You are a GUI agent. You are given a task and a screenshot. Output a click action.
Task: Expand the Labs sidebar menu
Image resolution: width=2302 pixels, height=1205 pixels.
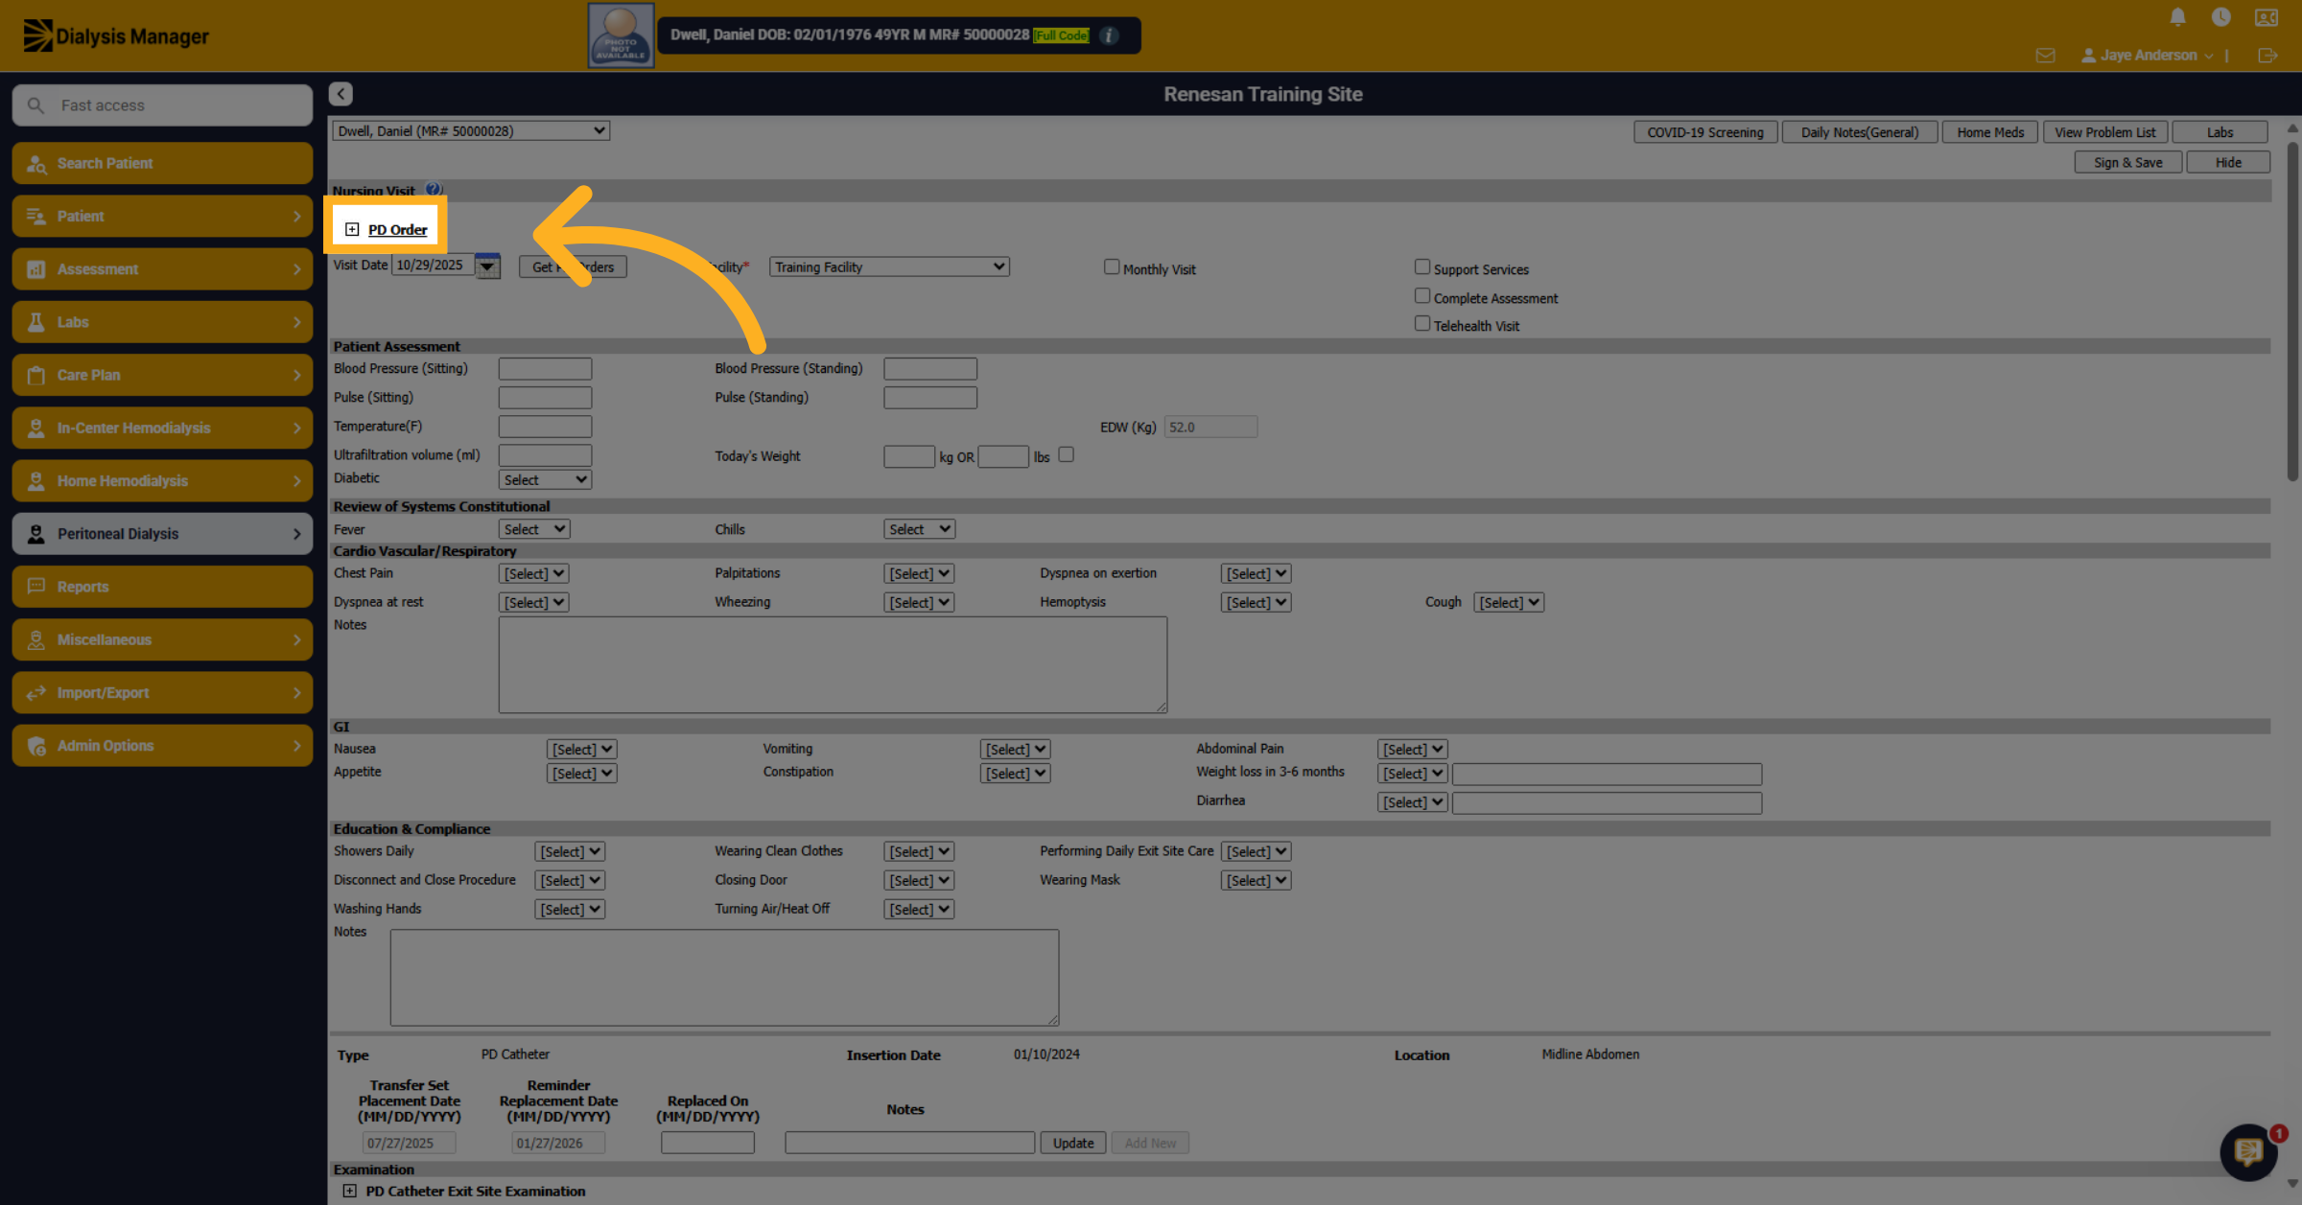tap(162, 322)
